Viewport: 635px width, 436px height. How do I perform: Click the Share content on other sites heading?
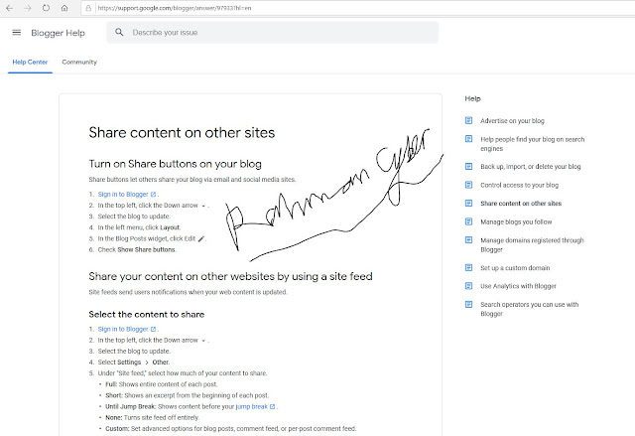(x=182, y=133)
